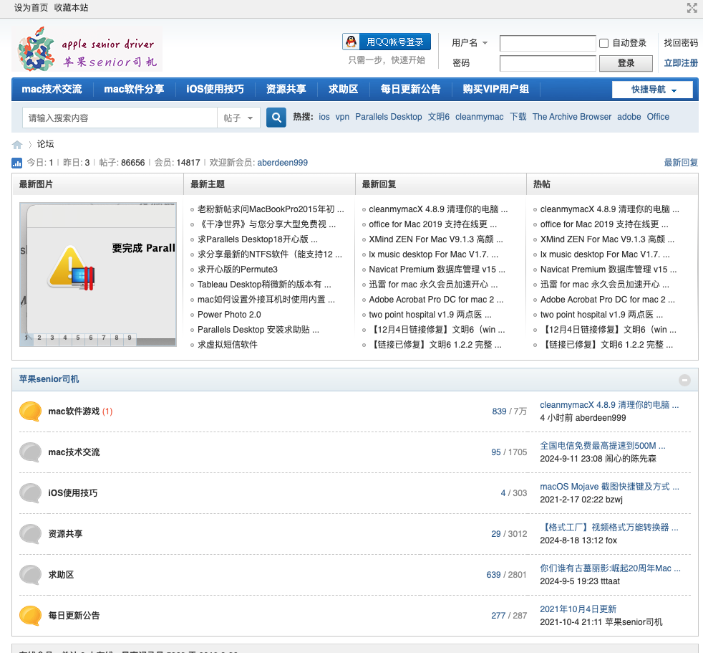Focus the username input field
This screenshot has height=653, width=703.
click(548, 44)
